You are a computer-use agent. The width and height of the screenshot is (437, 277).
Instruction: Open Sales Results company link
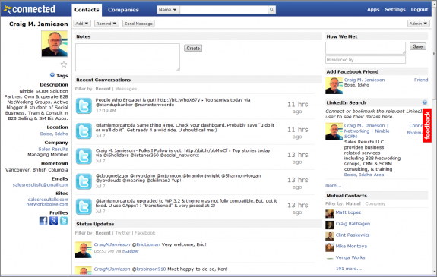point(53,150)
